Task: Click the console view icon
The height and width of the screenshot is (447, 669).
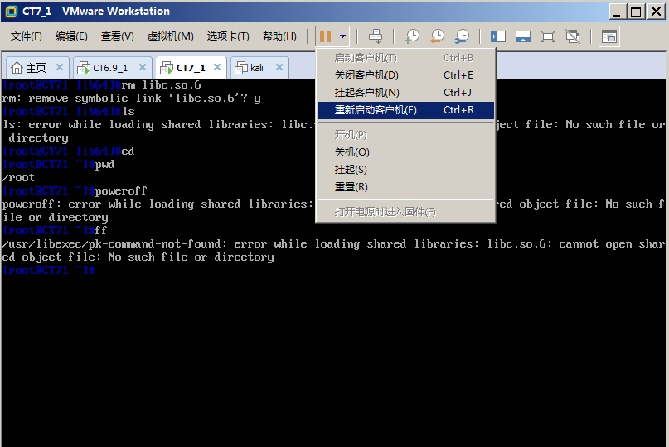Action: [608, 36]
